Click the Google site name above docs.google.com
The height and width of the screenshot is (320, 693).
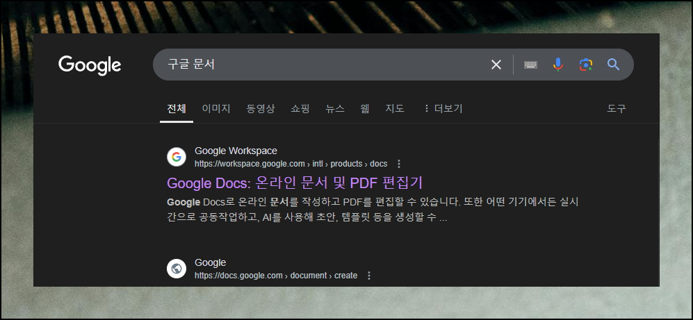(211, 262)
